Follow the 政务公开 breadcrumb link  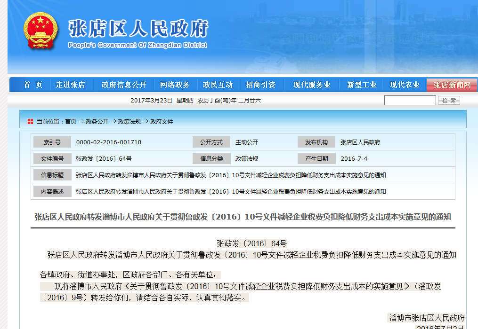point(97,121)
